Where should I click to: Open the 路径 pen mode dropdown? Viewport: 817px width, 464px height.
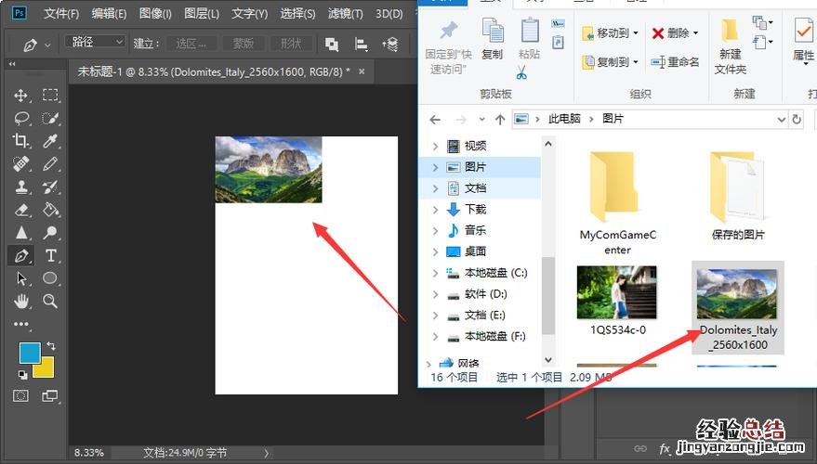[x=95, y=42]
